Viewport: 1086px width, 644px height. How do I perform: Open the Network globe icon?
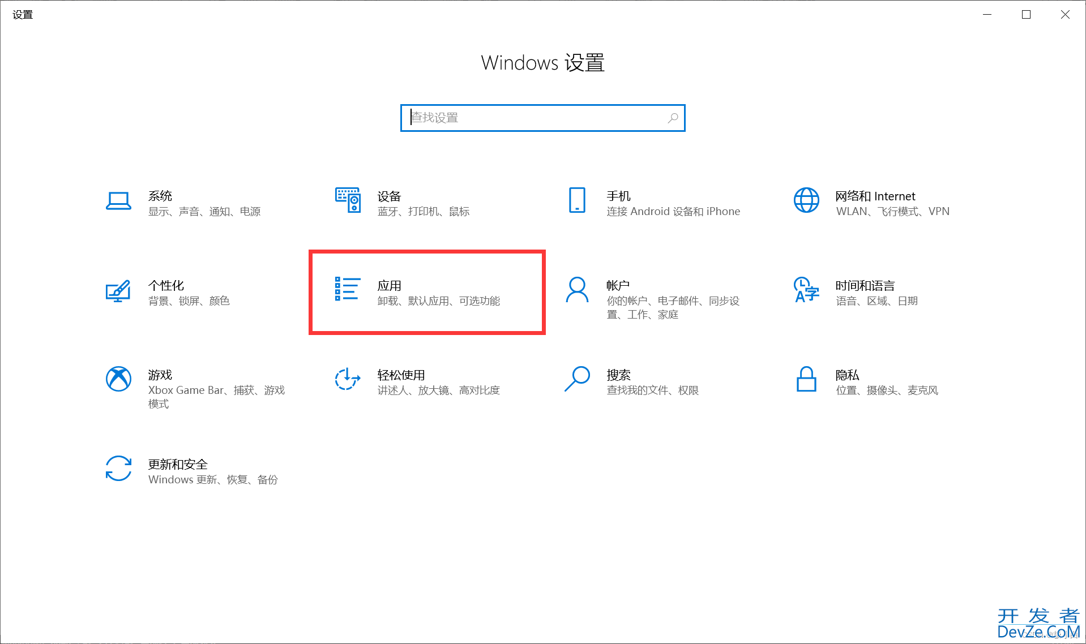tap(806, 200)
